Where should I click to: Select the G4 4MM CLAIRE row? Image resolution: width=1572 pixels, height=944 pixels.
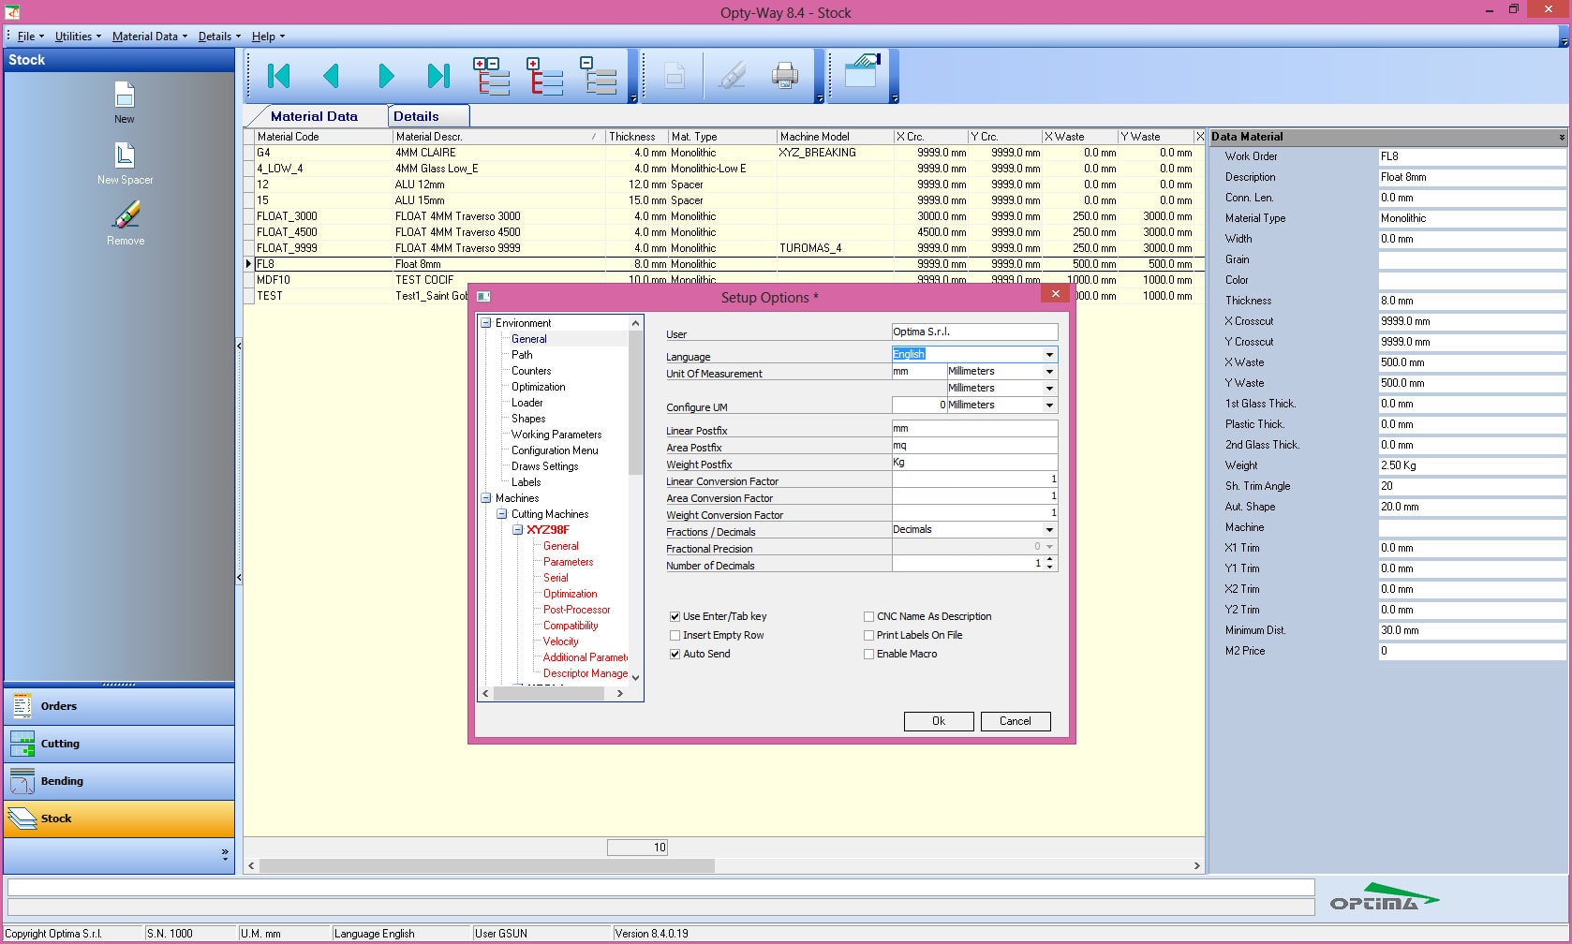[x=724, y=153]
